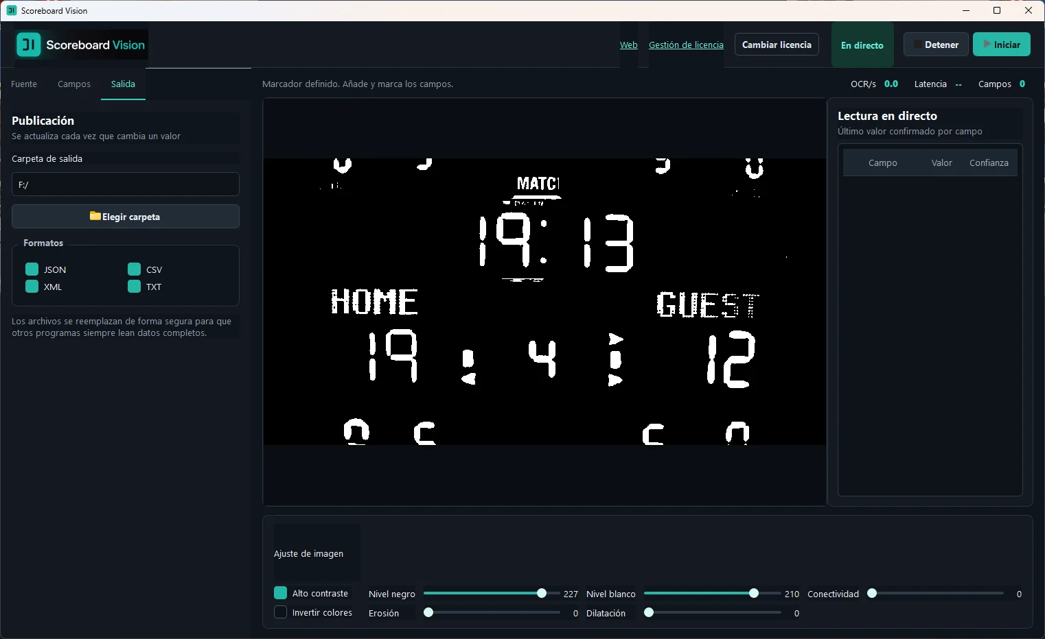The image size is (1045, 639).
Task: Click the Campo column header
Action: tap(882, 163)
